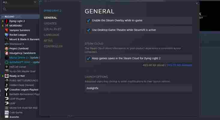Select the Crossfire: Legion Playtest icon
The image size is (220, 120).
point(7,90)
